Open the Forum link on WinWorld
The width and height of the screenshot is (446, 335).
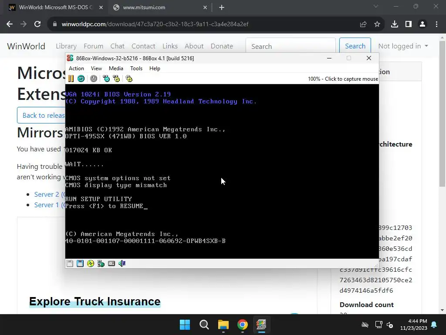click(93, 46)
